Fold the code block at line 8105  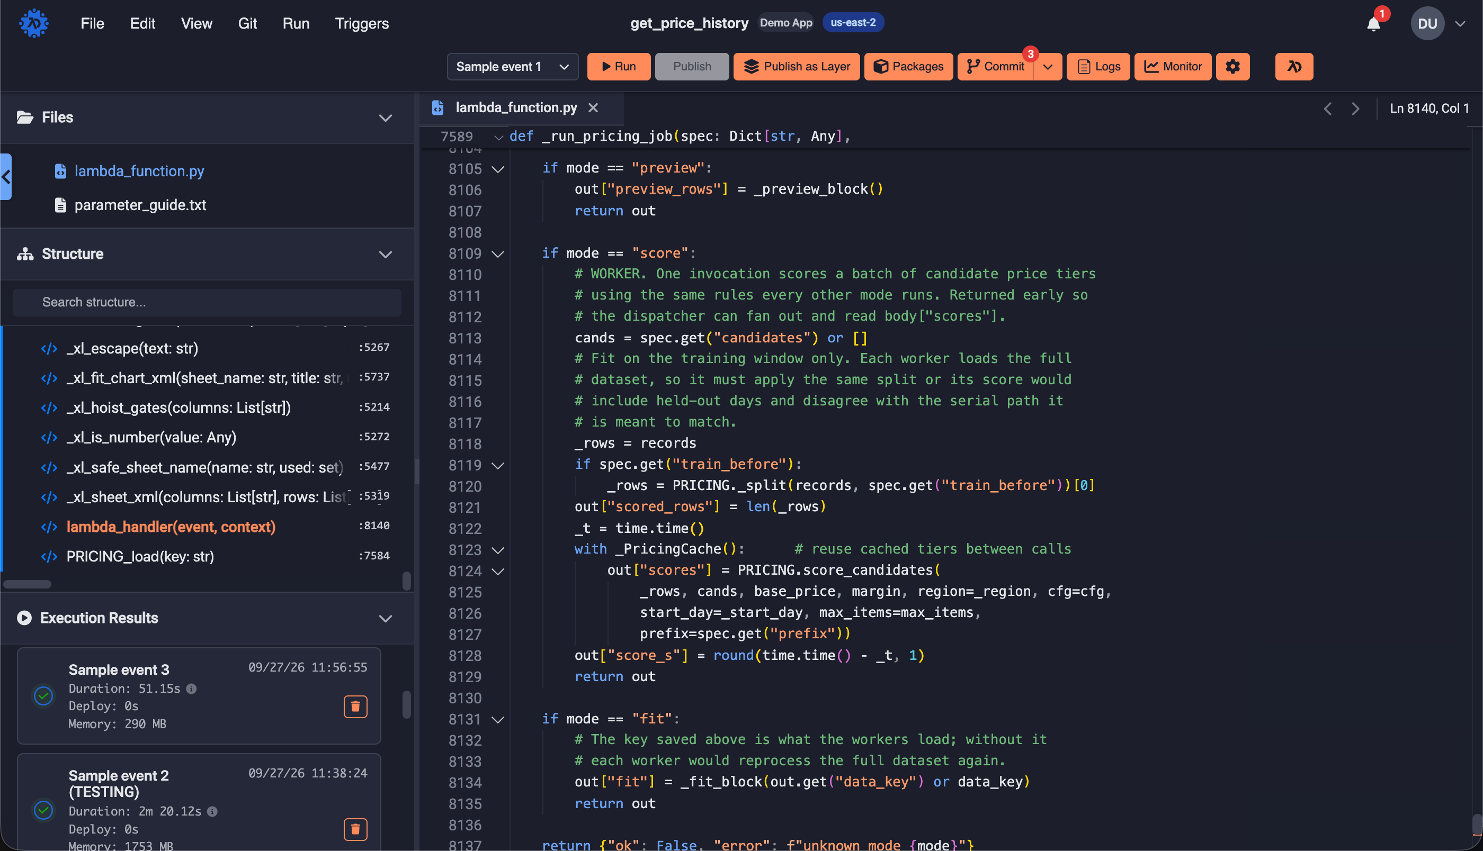click(498, 169)
